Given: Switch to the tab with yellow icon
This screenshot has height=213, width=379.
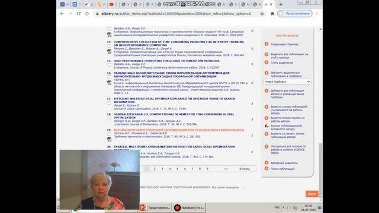Looking at the screenshot, I should point(99,4).
